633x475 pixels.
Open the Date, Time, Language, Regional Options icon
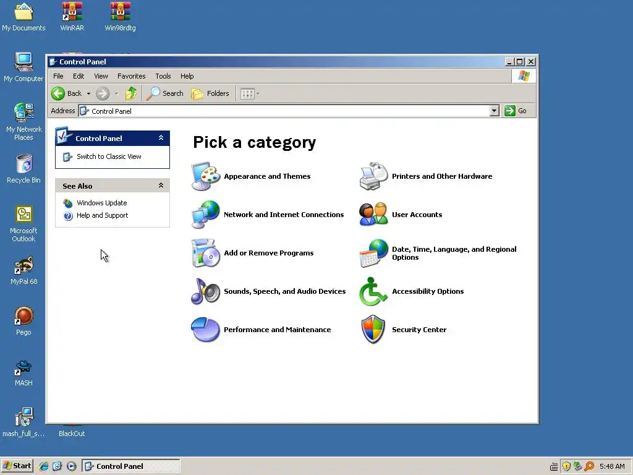373,253
